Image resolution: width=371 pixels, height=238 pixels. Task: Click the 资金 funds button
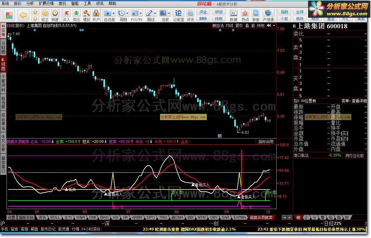point(203,12)
